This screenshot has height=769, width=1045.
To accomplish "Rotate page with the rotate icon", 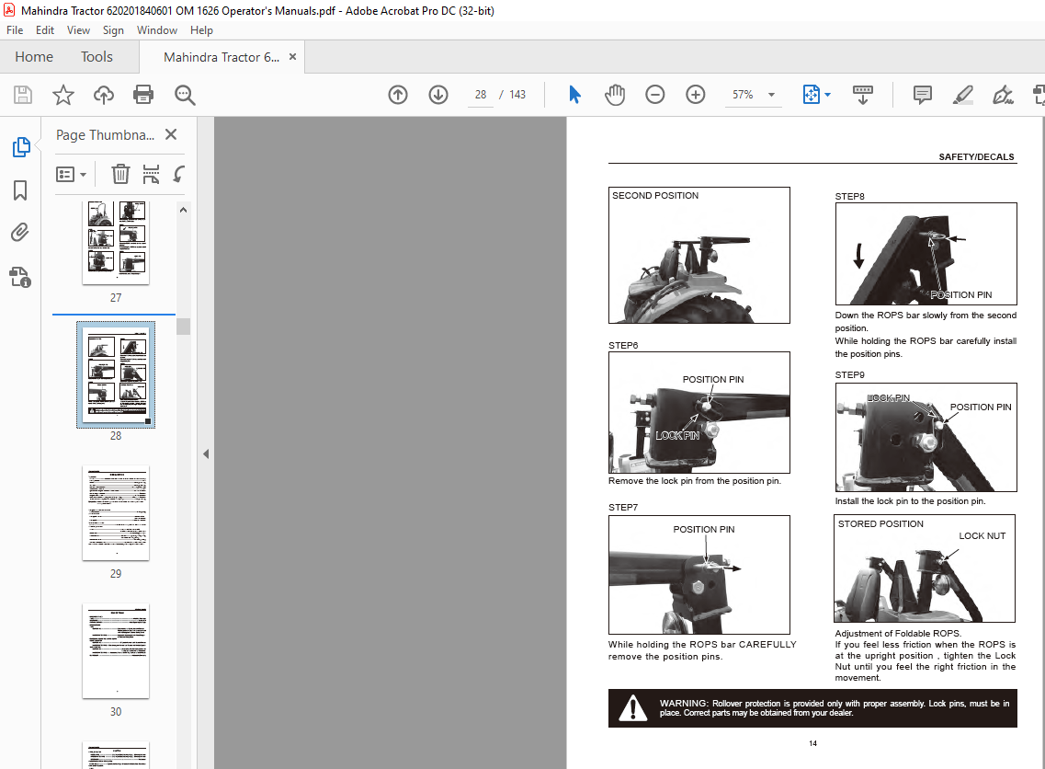I will point(178,174).
